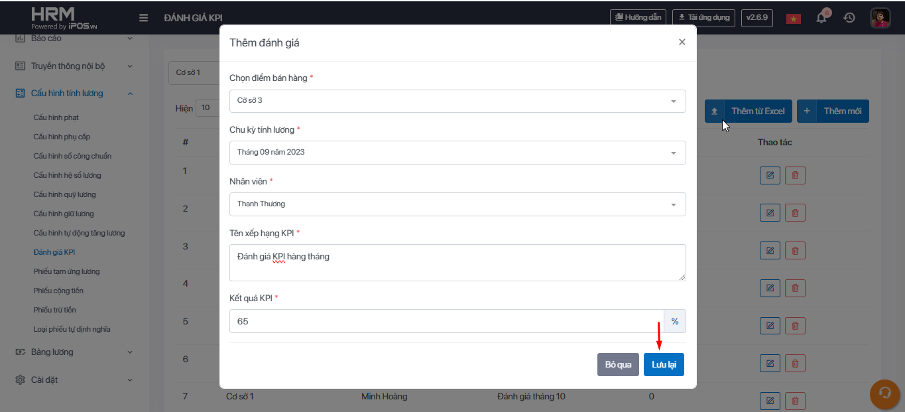
Task: Click the user avatar picture
Action: click(x=880, y=18)
